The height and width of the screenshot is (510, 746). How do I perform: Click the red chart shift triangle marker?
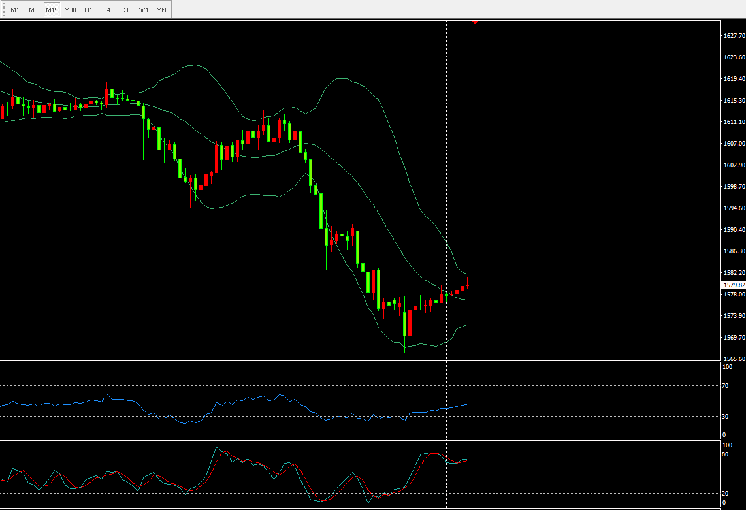475,22
